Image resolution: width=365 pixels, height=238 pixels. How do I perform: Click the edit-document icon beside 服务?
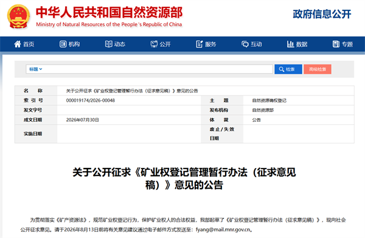click(x=200, y=44)
